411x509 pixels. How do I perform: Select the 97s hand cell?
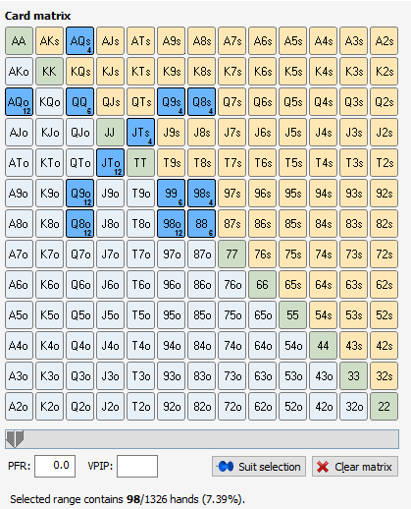pos(231,194)
